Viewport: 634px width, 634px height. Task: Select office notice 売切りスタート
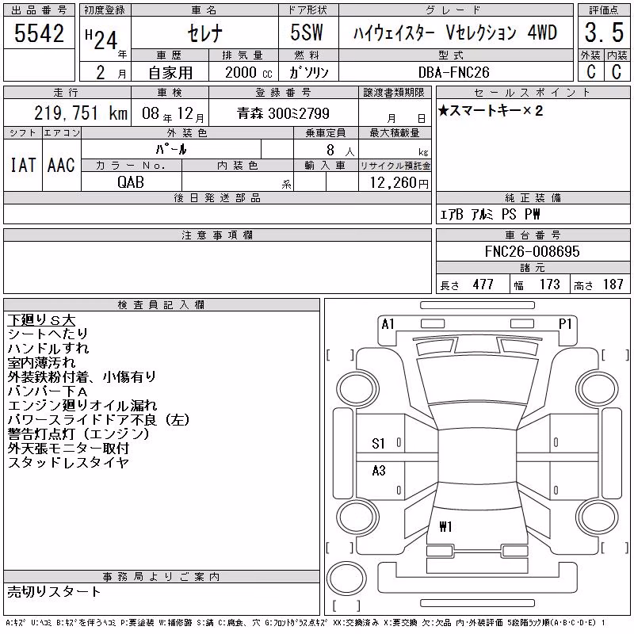point(54,591)
